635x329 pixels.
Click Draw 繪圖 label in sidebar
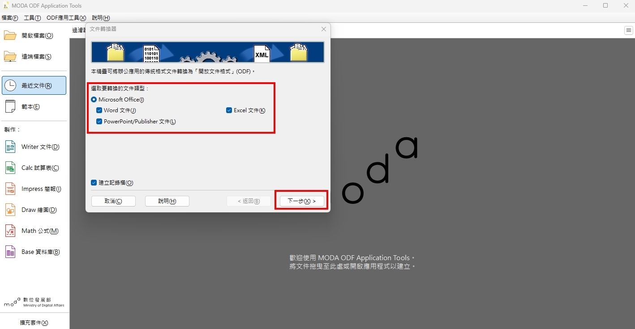tap(39, 210)
